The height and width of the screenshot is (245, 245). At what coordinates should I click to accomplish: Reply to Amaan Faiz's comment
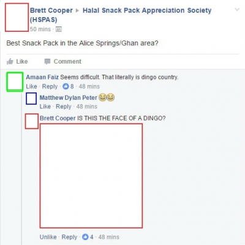coord(50,86)
